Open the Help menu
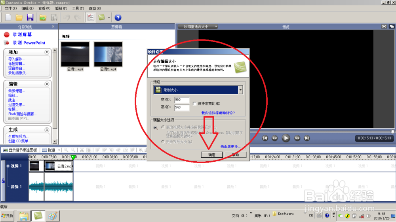396x222 pixels. (x=95, y=8)
